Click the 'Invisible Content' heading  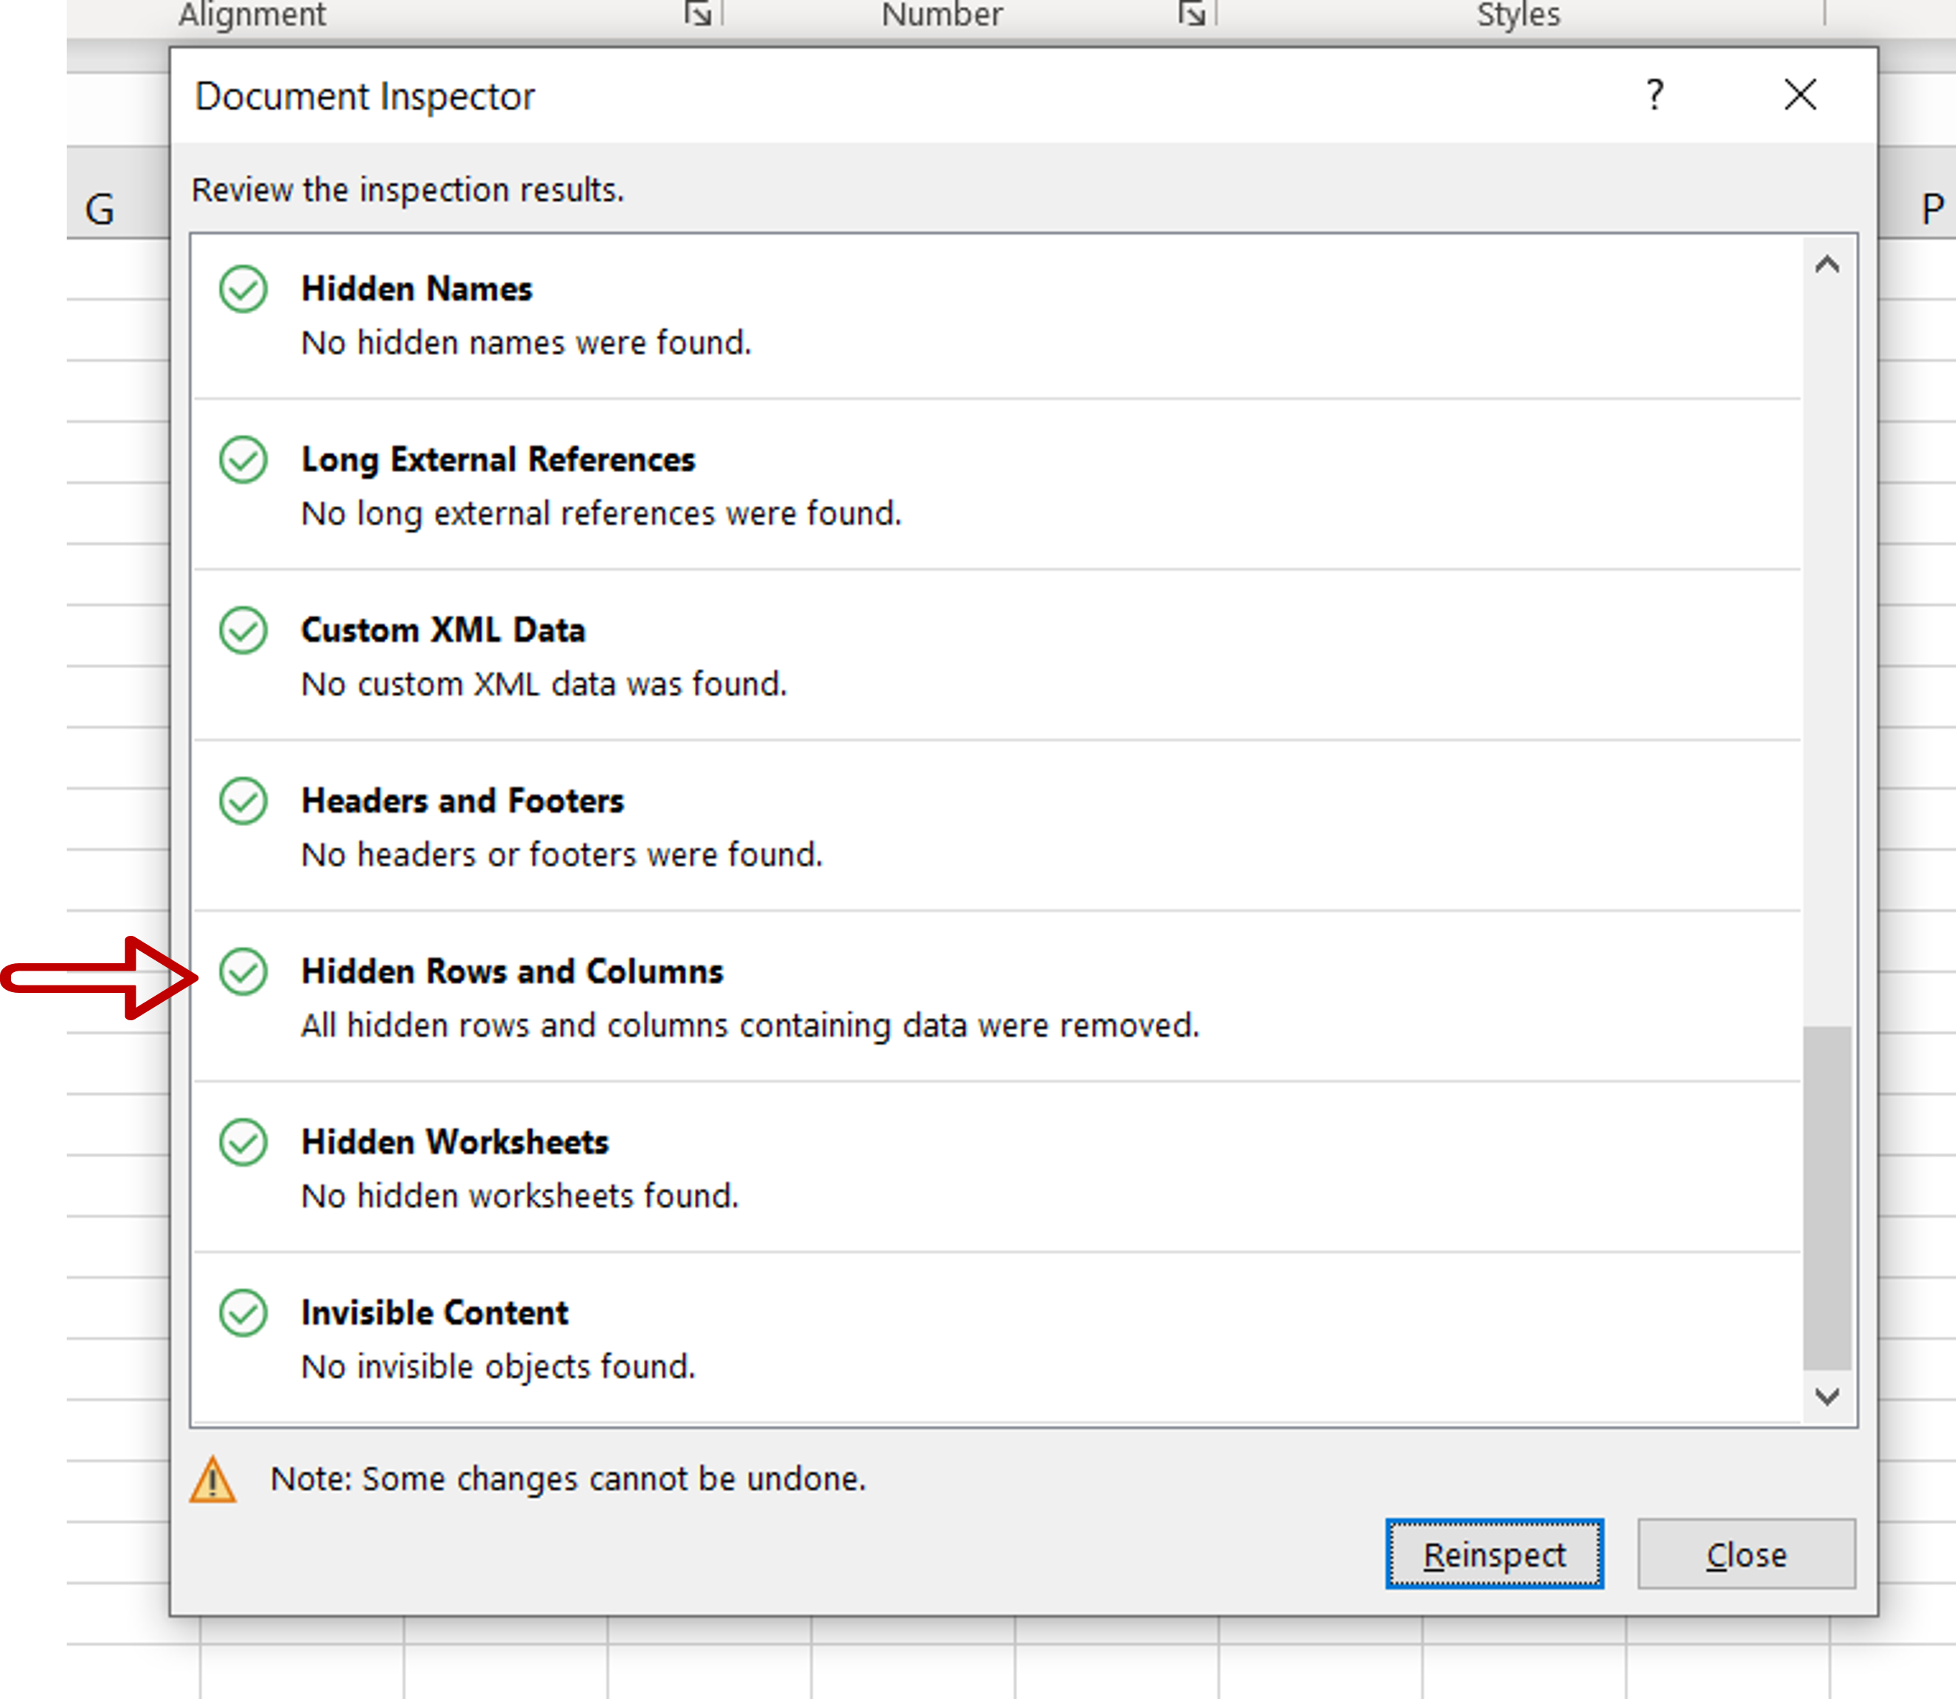[x=435, y=1312]
